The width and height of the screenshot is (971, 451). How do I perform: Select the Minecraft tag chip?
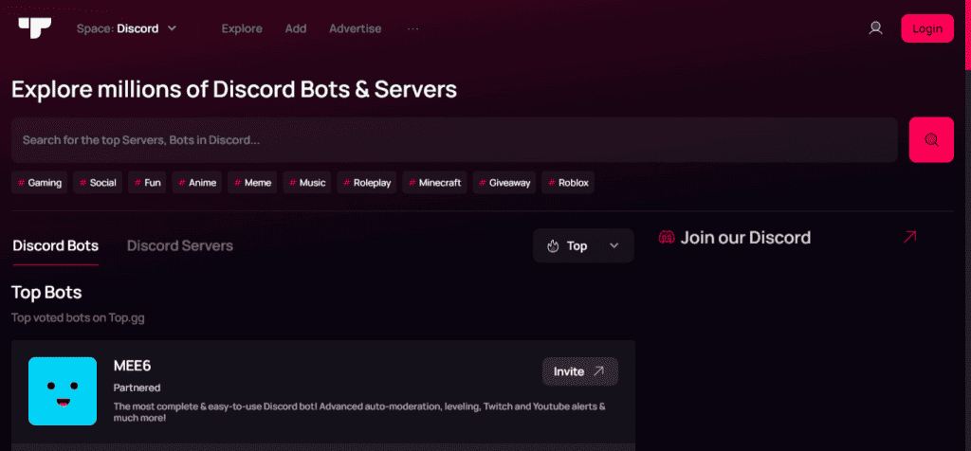click(x=434, y=183)
